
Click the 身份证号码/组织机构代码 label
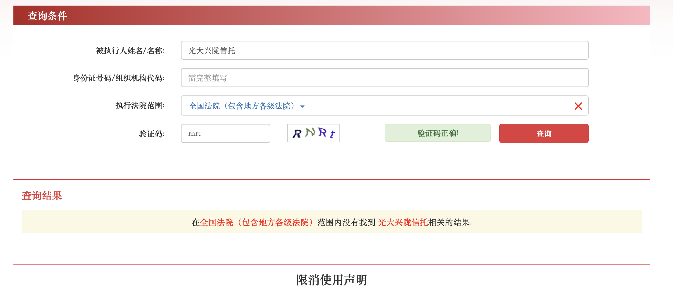click(x=118, y=78)
